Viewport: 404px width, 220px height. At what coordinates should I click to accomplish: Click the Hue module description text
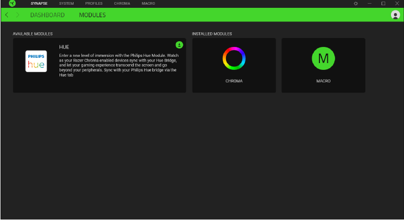click(119, 65)
